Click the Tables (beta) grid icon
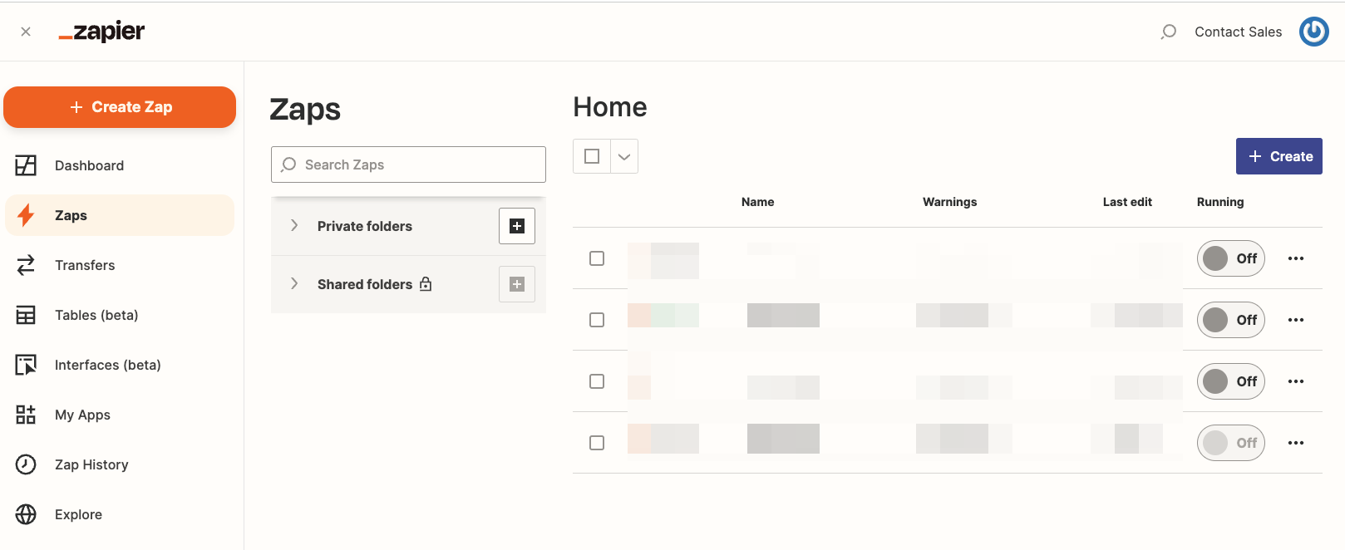 (26, 315)
